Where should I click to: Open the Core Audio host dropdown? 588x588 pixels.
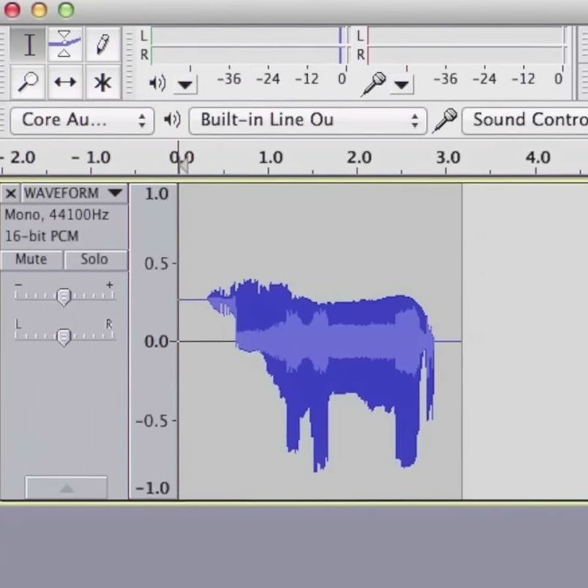[82, 120]
